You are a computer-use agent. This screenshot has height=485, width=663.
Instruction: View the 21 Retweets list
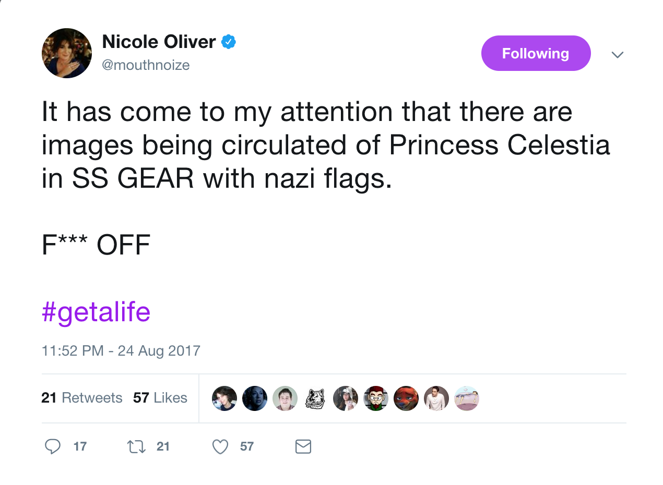[81, 398]
